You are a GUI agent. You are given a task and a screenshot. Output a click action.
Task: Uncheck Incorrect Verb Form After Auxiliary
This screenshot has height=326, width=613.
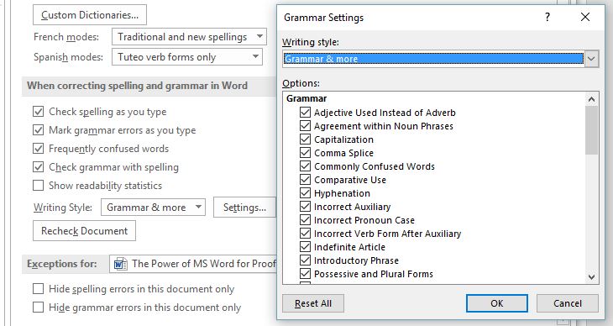click(305, 234)
